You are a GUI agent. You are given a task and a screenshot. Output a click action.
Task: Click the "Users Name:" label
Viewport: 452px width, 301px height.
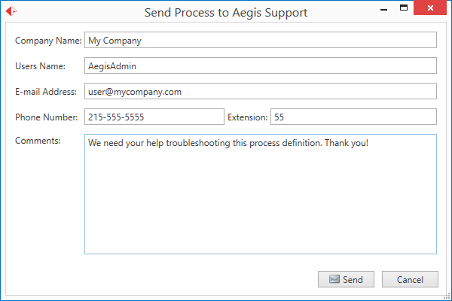(x=40, y=66)
